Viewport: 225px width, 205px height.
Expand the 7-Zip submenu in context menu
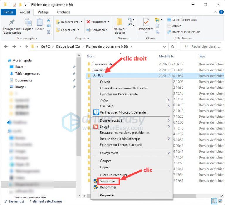point(168,100)
